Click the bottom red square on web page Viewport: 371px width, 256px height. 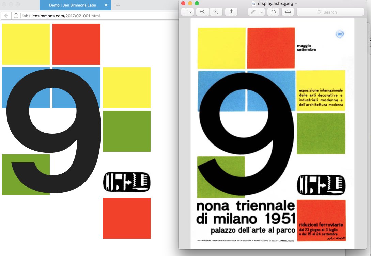coord(127,218)
